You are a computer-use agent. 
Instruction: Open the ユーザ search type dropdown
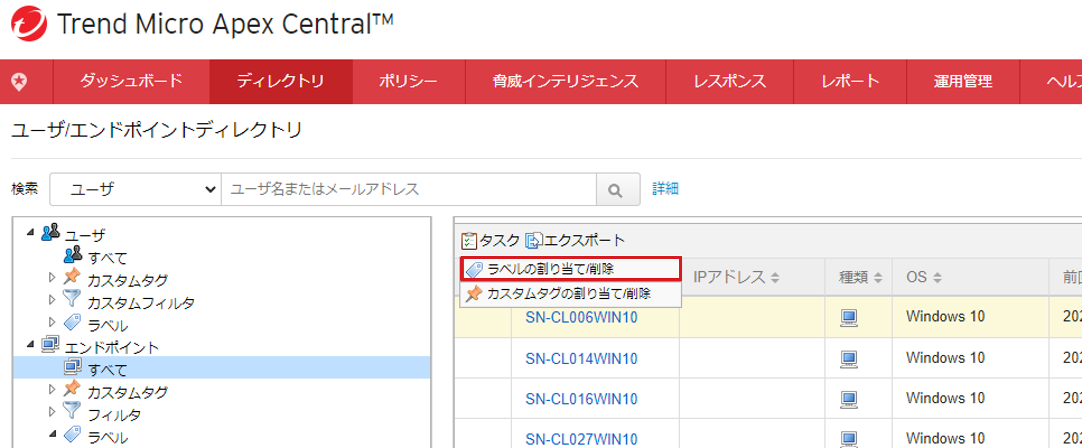(135, 190)
